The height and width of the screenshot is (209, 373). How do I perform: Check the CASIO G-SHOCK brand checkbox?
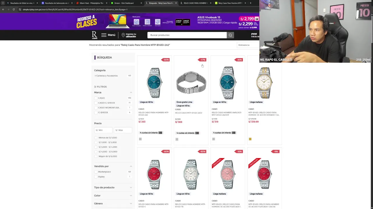[x=96, y=103]
